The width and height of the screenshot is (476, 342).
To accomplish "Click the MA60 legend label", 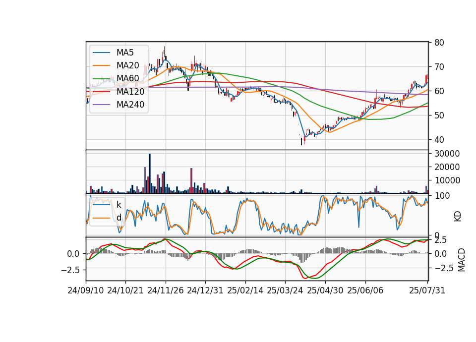I will pos(127,78).
